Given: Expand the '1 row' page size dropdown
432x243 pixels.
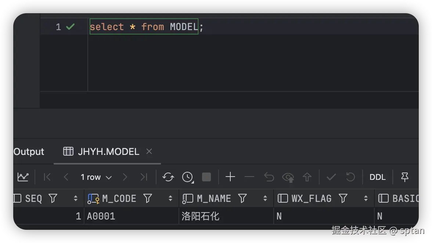Looking at the screenshot, I should coord(96,177).
